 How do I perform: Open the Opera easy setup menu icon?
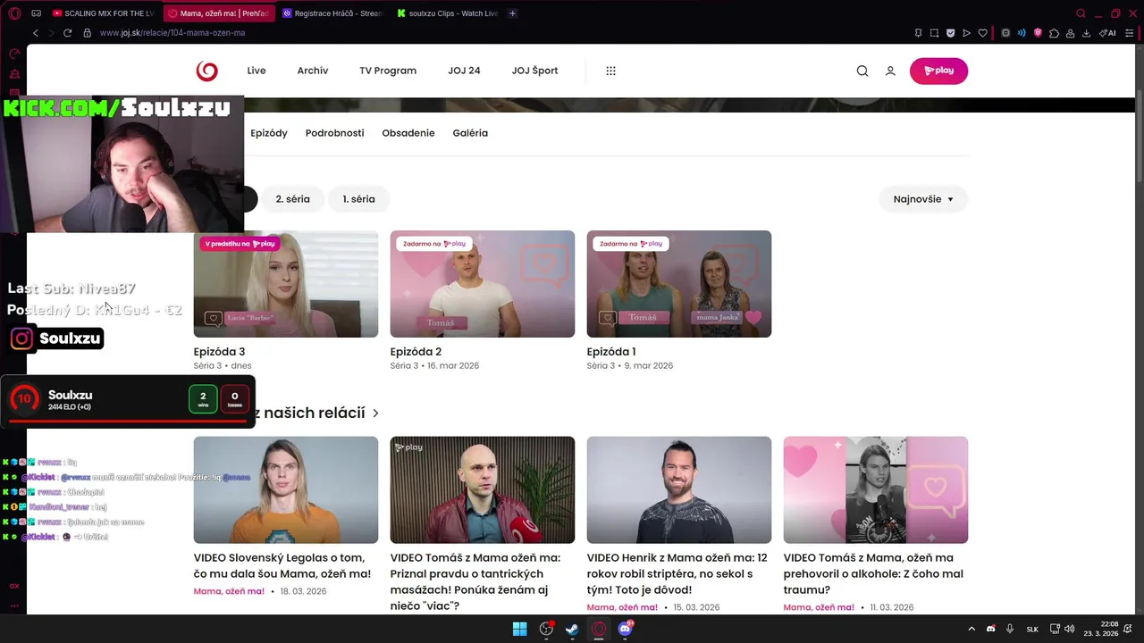tap(1129, 33)
